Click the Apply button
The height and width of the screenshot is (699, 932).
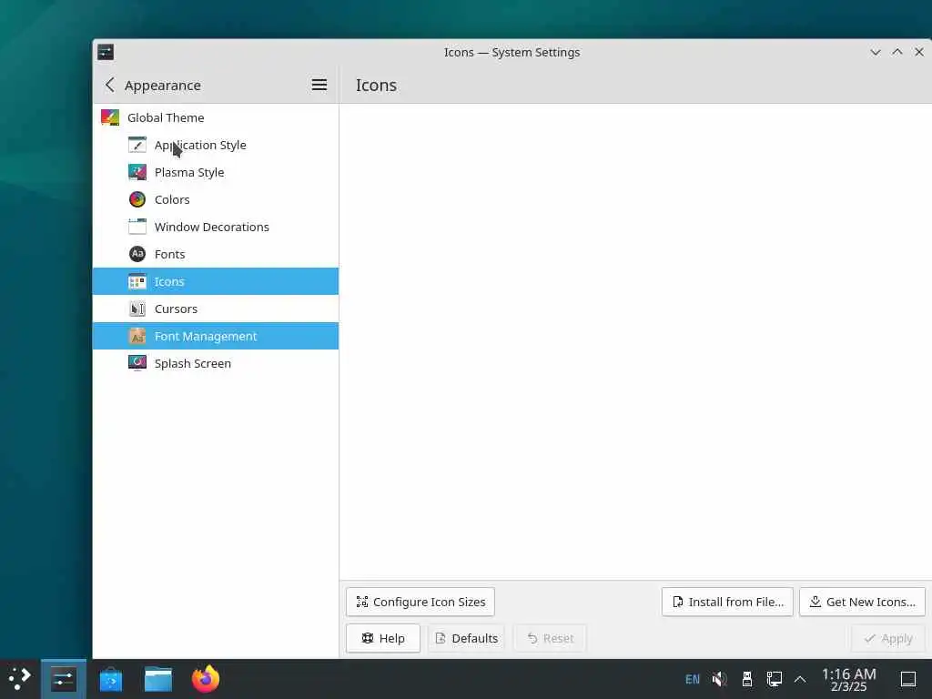coord(888,638)
